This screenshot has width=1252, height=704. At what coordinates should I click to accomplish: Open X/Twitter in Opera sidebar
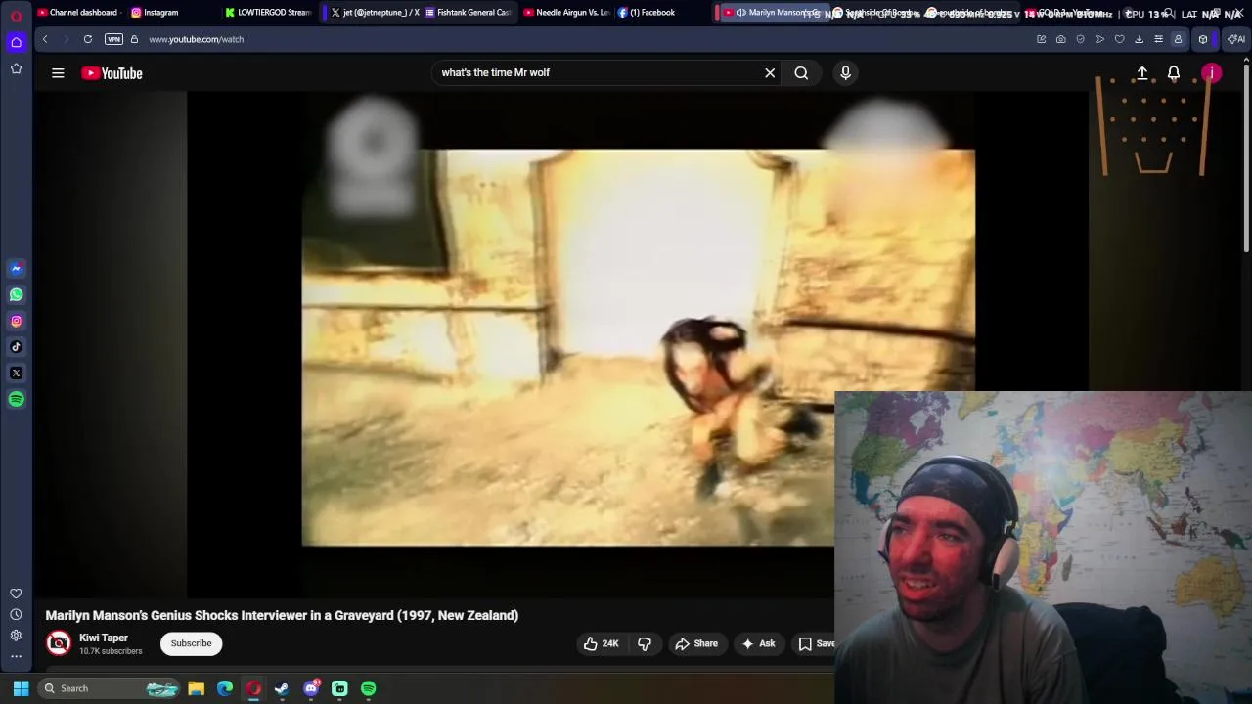(x=16, y=373)
